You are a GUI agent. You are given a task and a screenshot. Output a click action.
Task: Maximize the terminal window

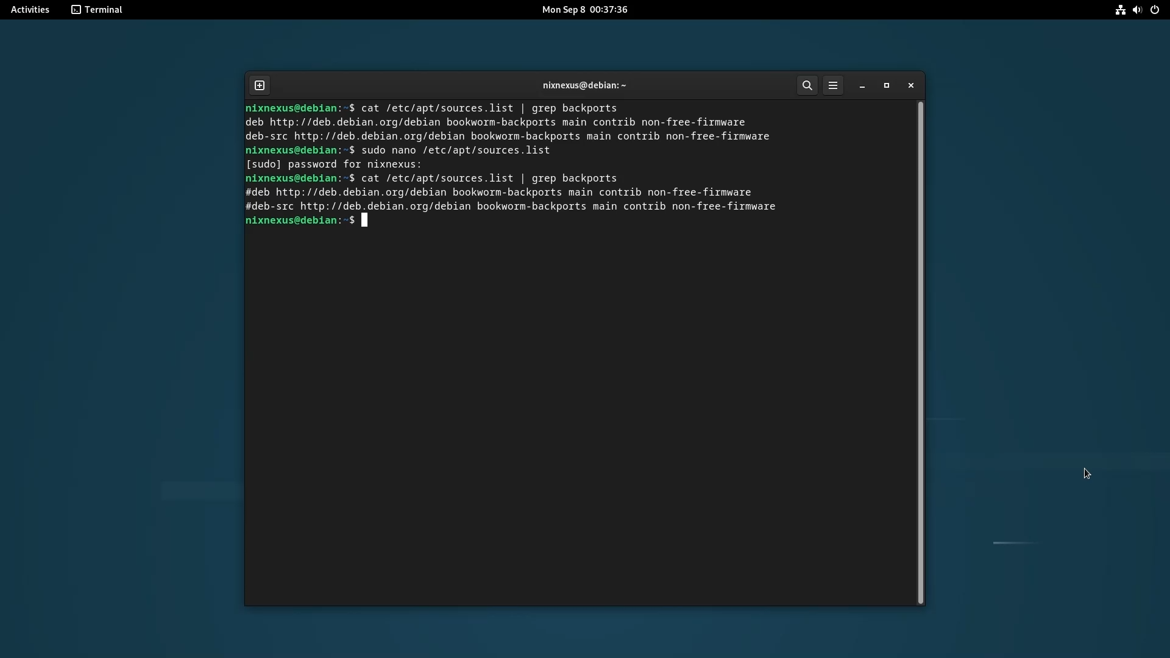887,85
